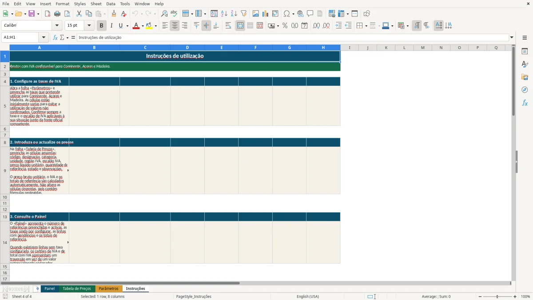Click the Copy icon

point(89,14)
